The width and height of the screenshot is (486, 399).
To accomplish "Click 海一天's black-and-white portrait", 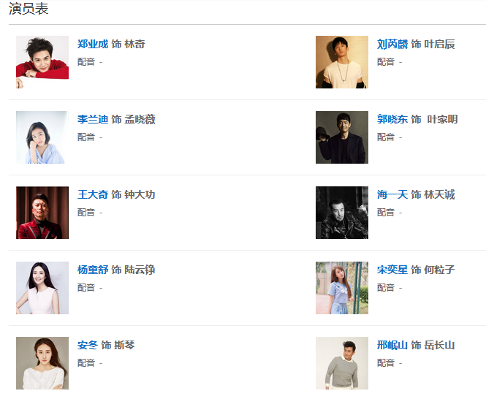I will 342,213.
